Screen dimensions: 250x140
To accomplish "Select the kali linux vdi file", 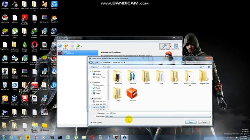I will (x=132, y=94).
